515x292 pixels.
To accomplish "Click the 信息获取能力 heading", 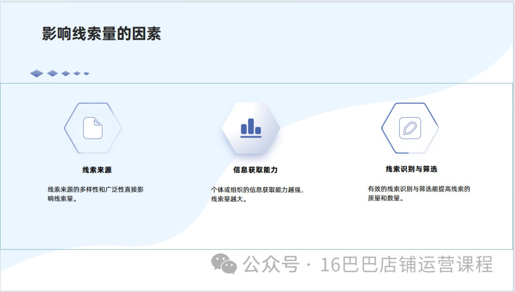I will pyautogui.click(x=255, y=170).
